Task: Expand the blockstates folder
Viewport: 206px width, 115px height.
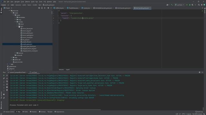Action: pos(15,17)
